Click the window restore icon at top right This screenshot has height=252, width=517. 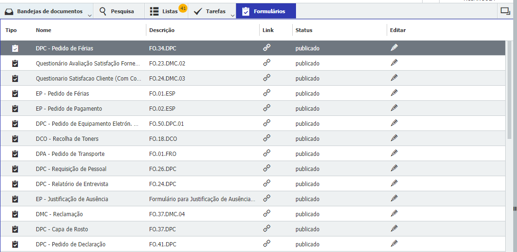[x=505, y=11]
